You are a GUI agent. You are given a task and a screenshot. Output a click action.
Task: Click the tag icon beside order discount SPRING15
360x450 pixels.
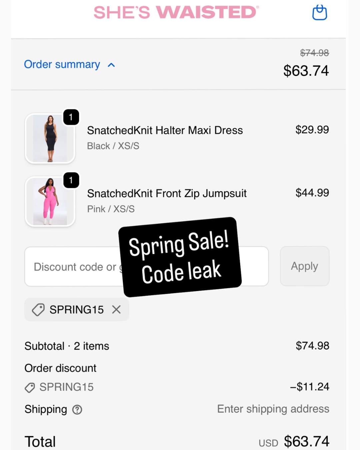pos(30,388)
